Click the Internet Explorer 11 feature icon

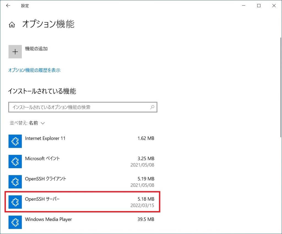[x=15, y=141]
